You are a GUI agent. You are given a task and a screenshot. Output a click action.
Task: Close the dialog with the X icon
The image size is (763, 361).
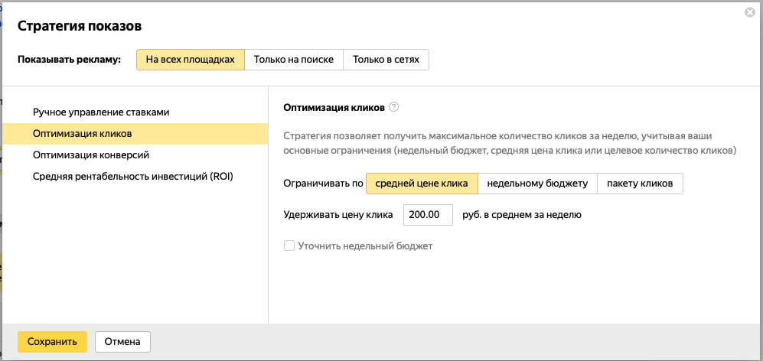749,12
